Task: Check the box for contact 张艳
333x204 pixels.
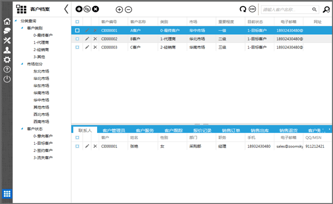Action: pyautogui.click(x=78, y=146)
